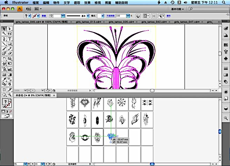Open the Object menu
The image size is (230, 166).
point(56,3)
